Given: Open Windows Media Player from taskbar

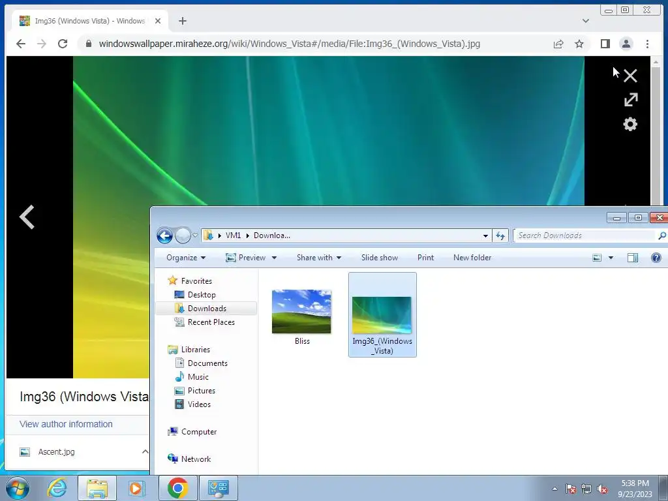Looking at the screenshot, I should coord(136,488).
